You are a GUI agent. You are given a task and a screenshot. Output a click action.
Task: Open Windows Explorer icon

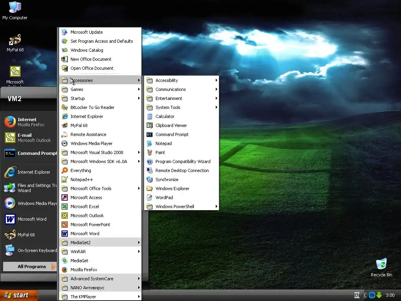150,189
